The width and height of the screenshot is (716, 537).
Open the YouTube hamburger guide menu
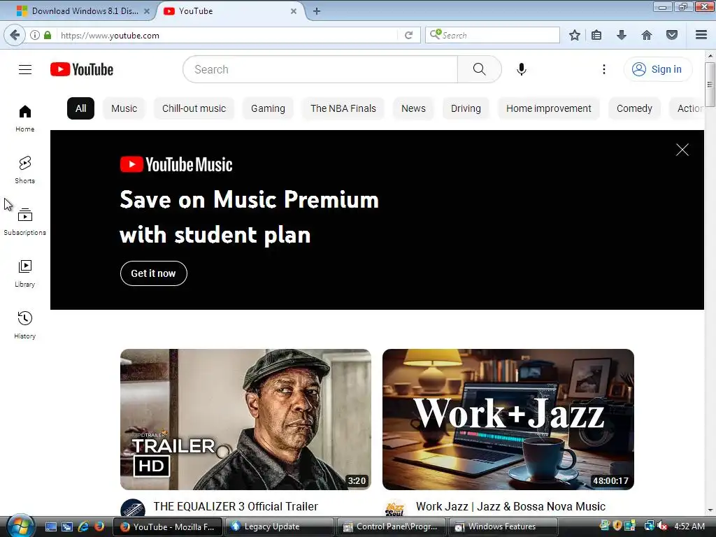pyautogui.click(x=25, y=69)
